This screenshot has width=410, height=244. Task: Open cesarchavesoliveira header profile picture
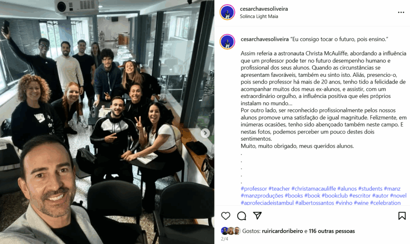pyautogui.click(x=227, y=12)
